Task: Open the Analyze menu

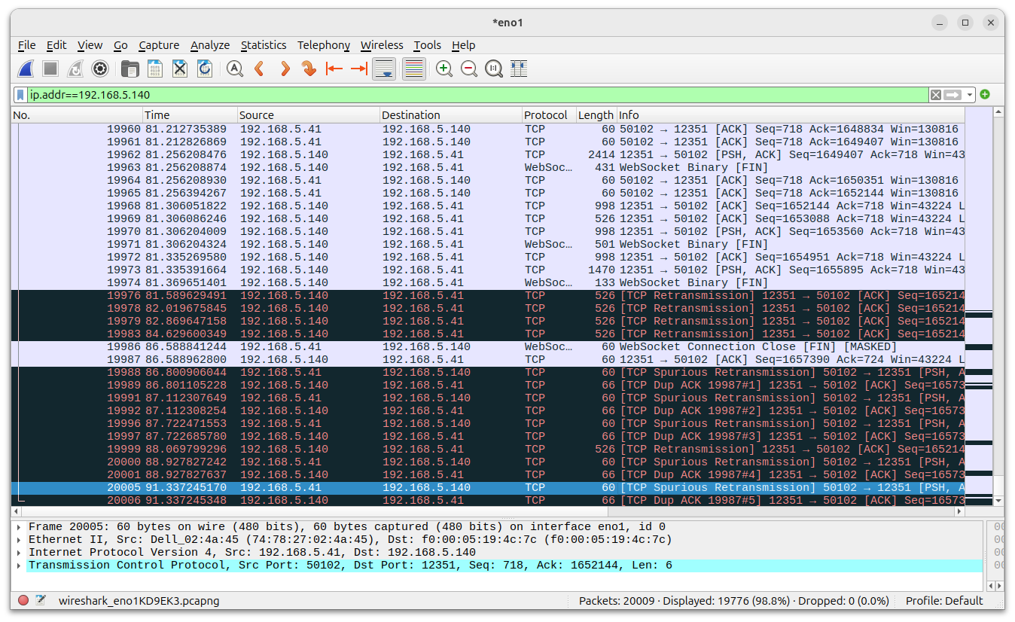Action: [x=209, y=45]
